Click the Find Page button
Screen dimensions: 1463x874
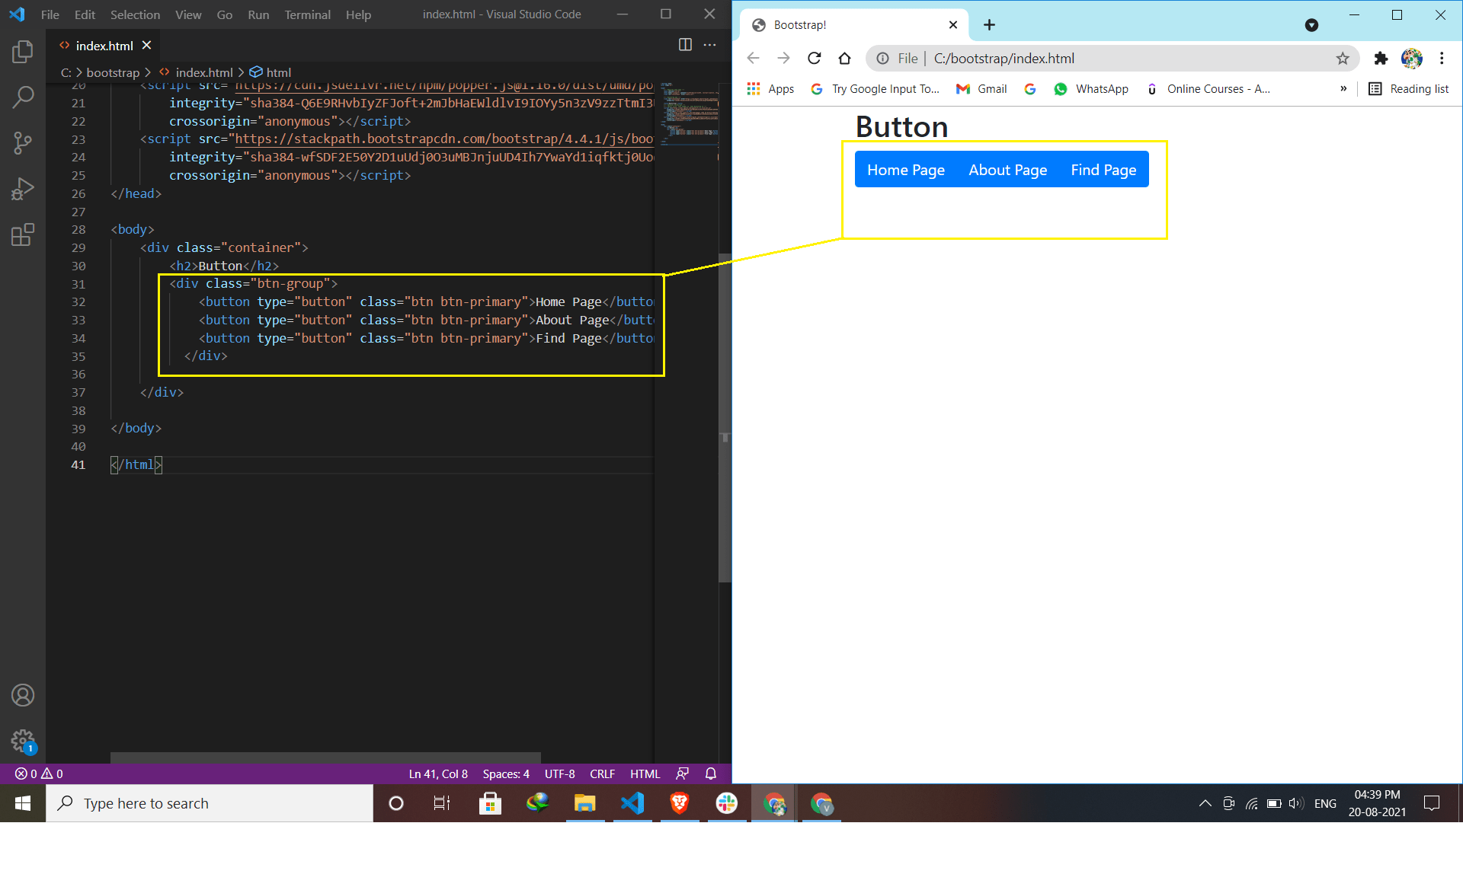(x=1103, y=170)
